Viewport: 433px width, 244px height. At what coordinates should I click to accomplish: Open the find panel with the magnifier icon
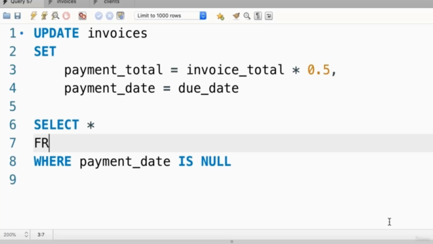pyautogui.click(x=247, y=16)
